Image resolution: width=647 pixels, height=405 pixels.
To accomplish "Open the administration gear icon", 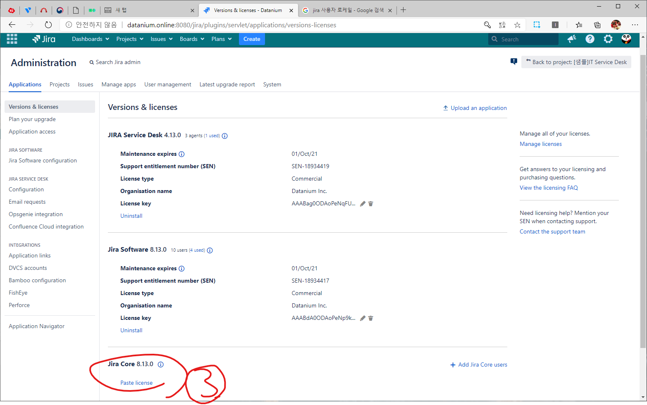I will (608, 39).
